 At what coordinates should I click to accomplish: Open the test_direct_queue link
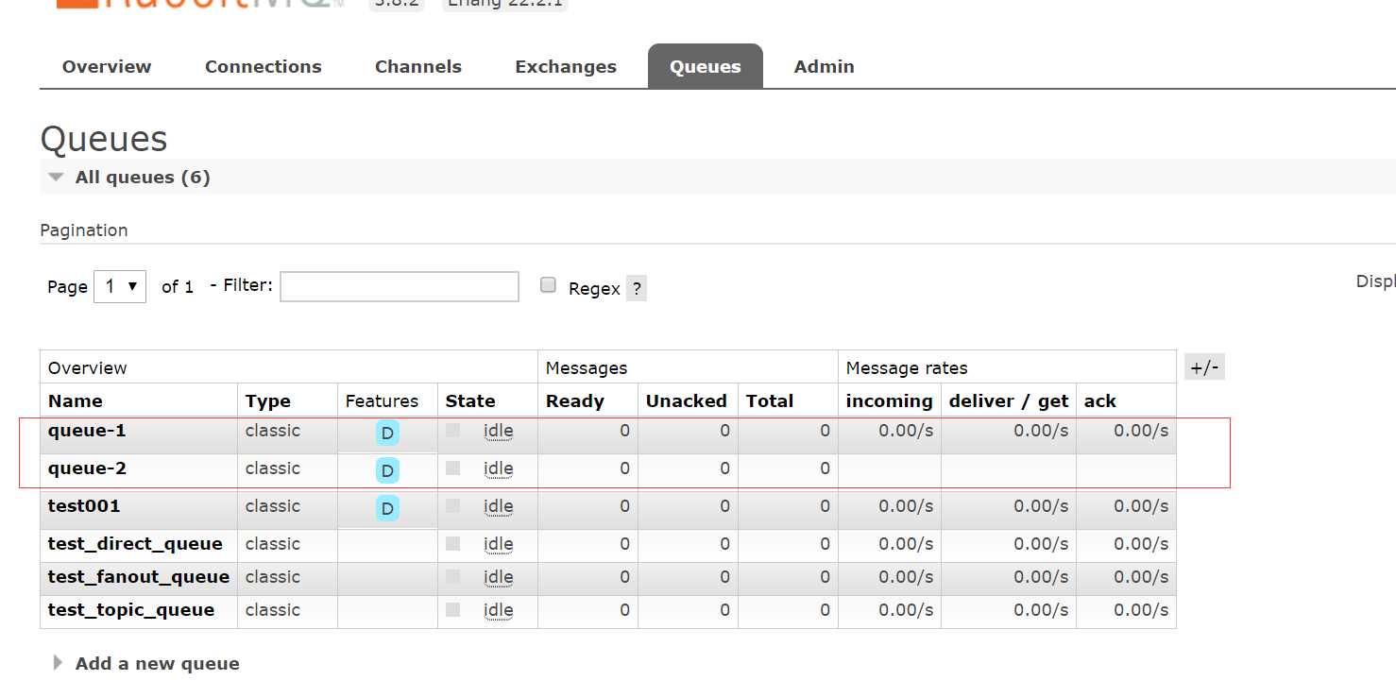coord(135,544)
